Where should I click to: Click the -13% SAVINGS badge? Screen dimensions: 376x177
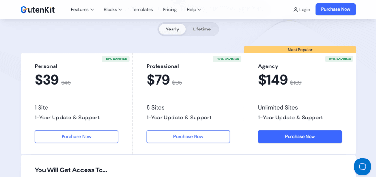[x=115, y=59]
